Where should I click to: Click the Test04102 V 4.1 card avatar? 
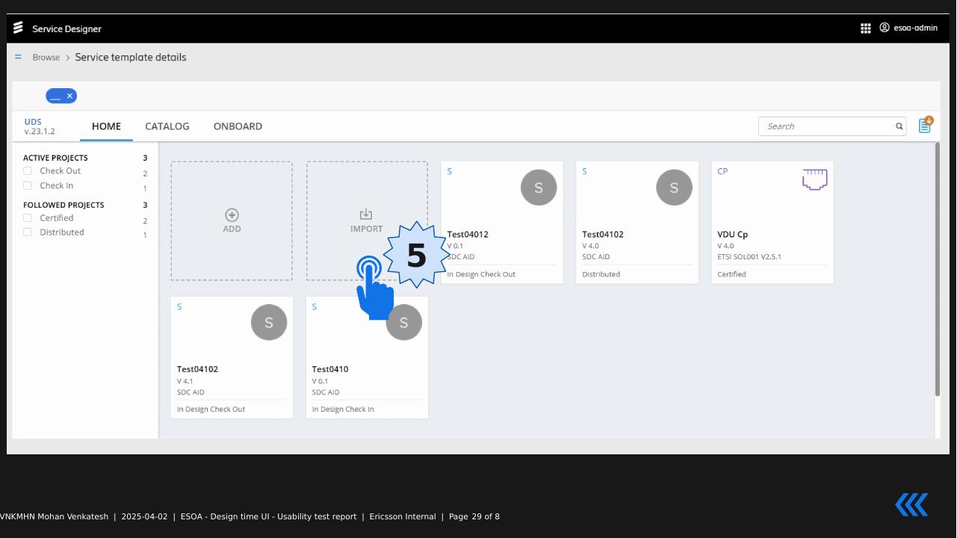(x=269, y=322)
